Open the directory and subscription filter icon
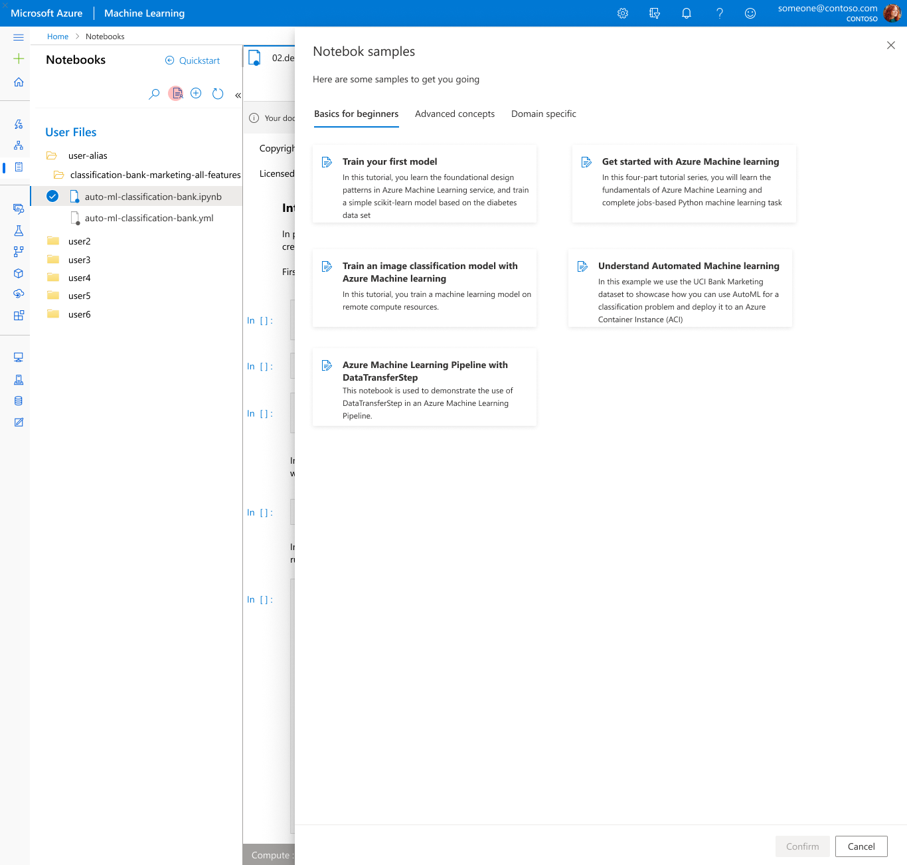907x865 pixels. pos(655,13)
